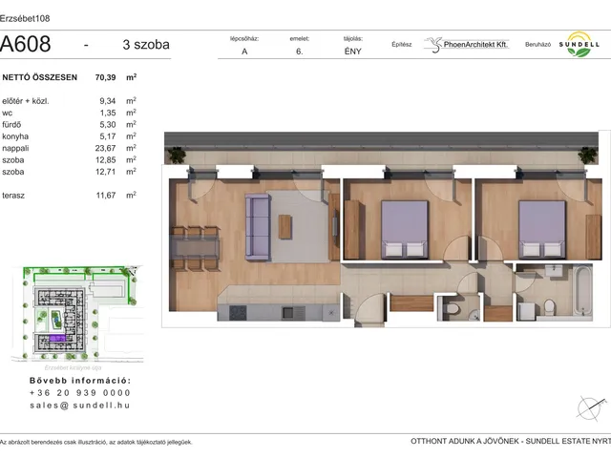611x458 pixels.
Task: Click the ÉNY orientation value
Action: 351,54
